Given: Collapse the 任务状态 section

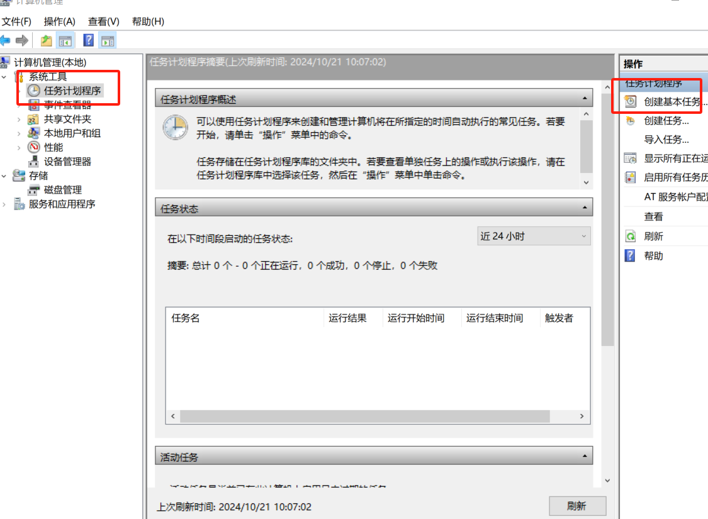Looking at the screenshot, I should click(585, 208).
